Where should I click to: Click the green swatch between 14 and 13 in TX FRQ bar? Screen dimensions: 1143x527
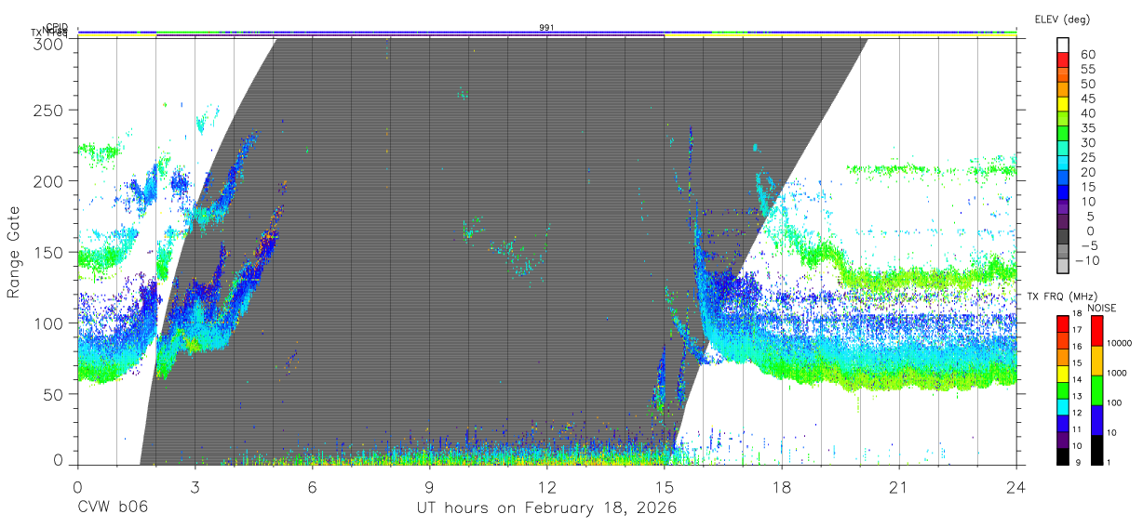[1061, 389]
